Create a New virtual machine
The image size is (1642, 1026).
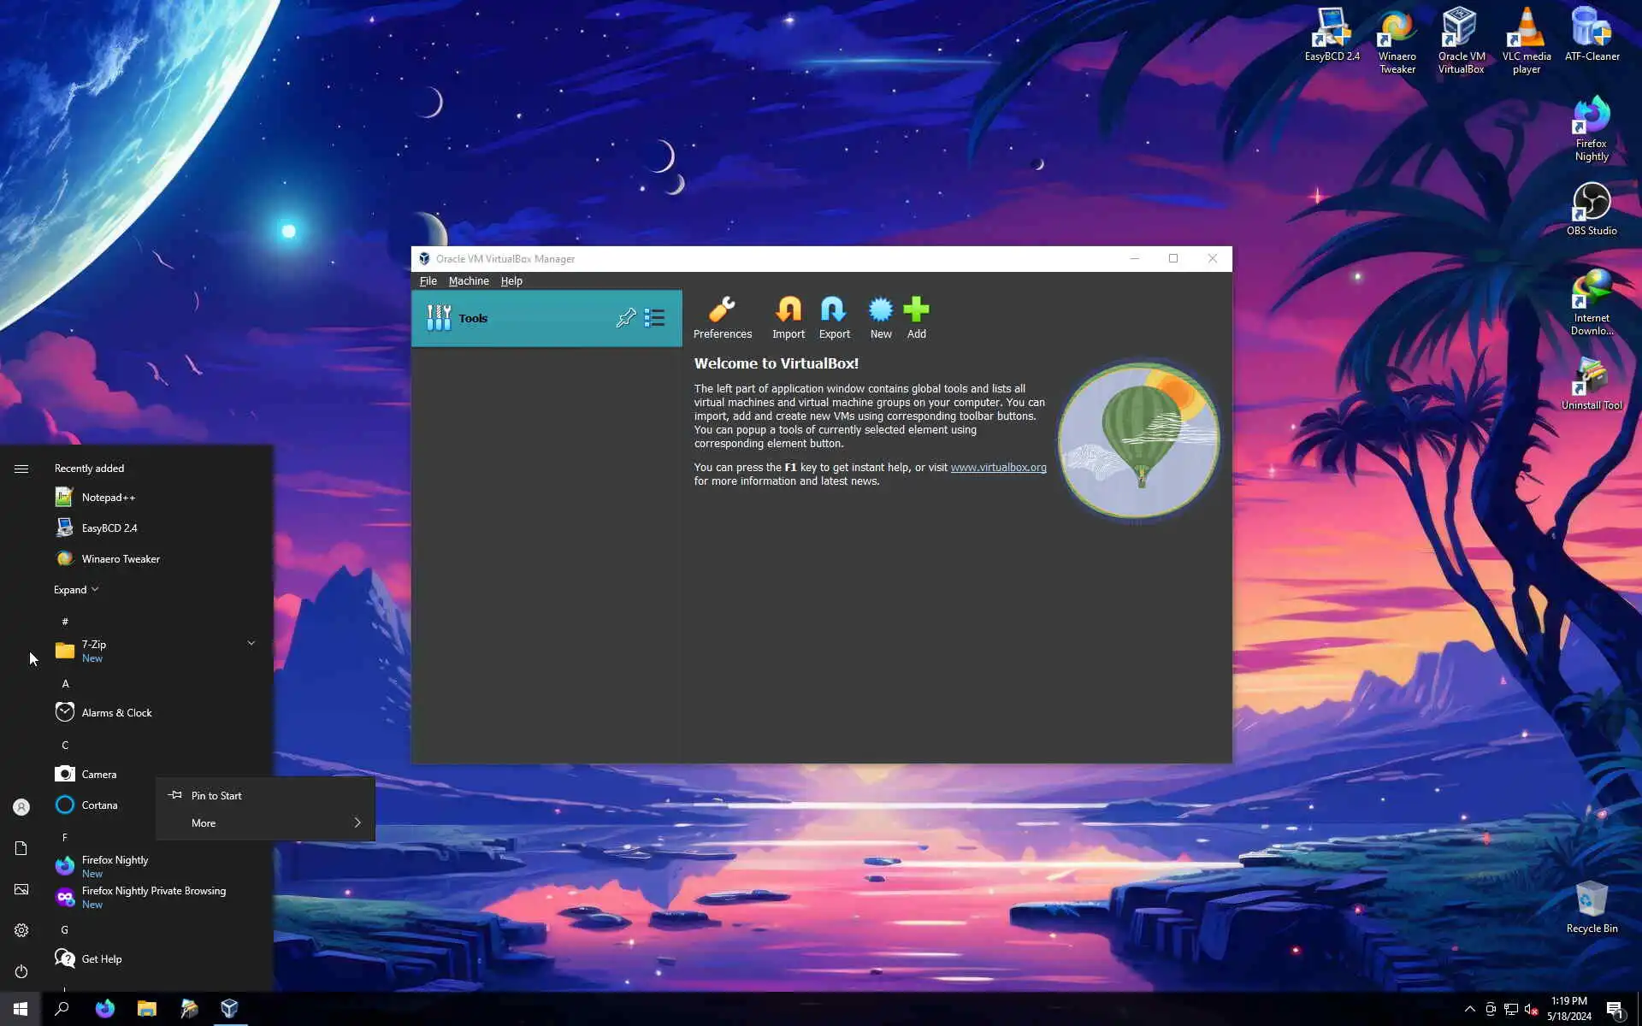(x=880, y=310)
